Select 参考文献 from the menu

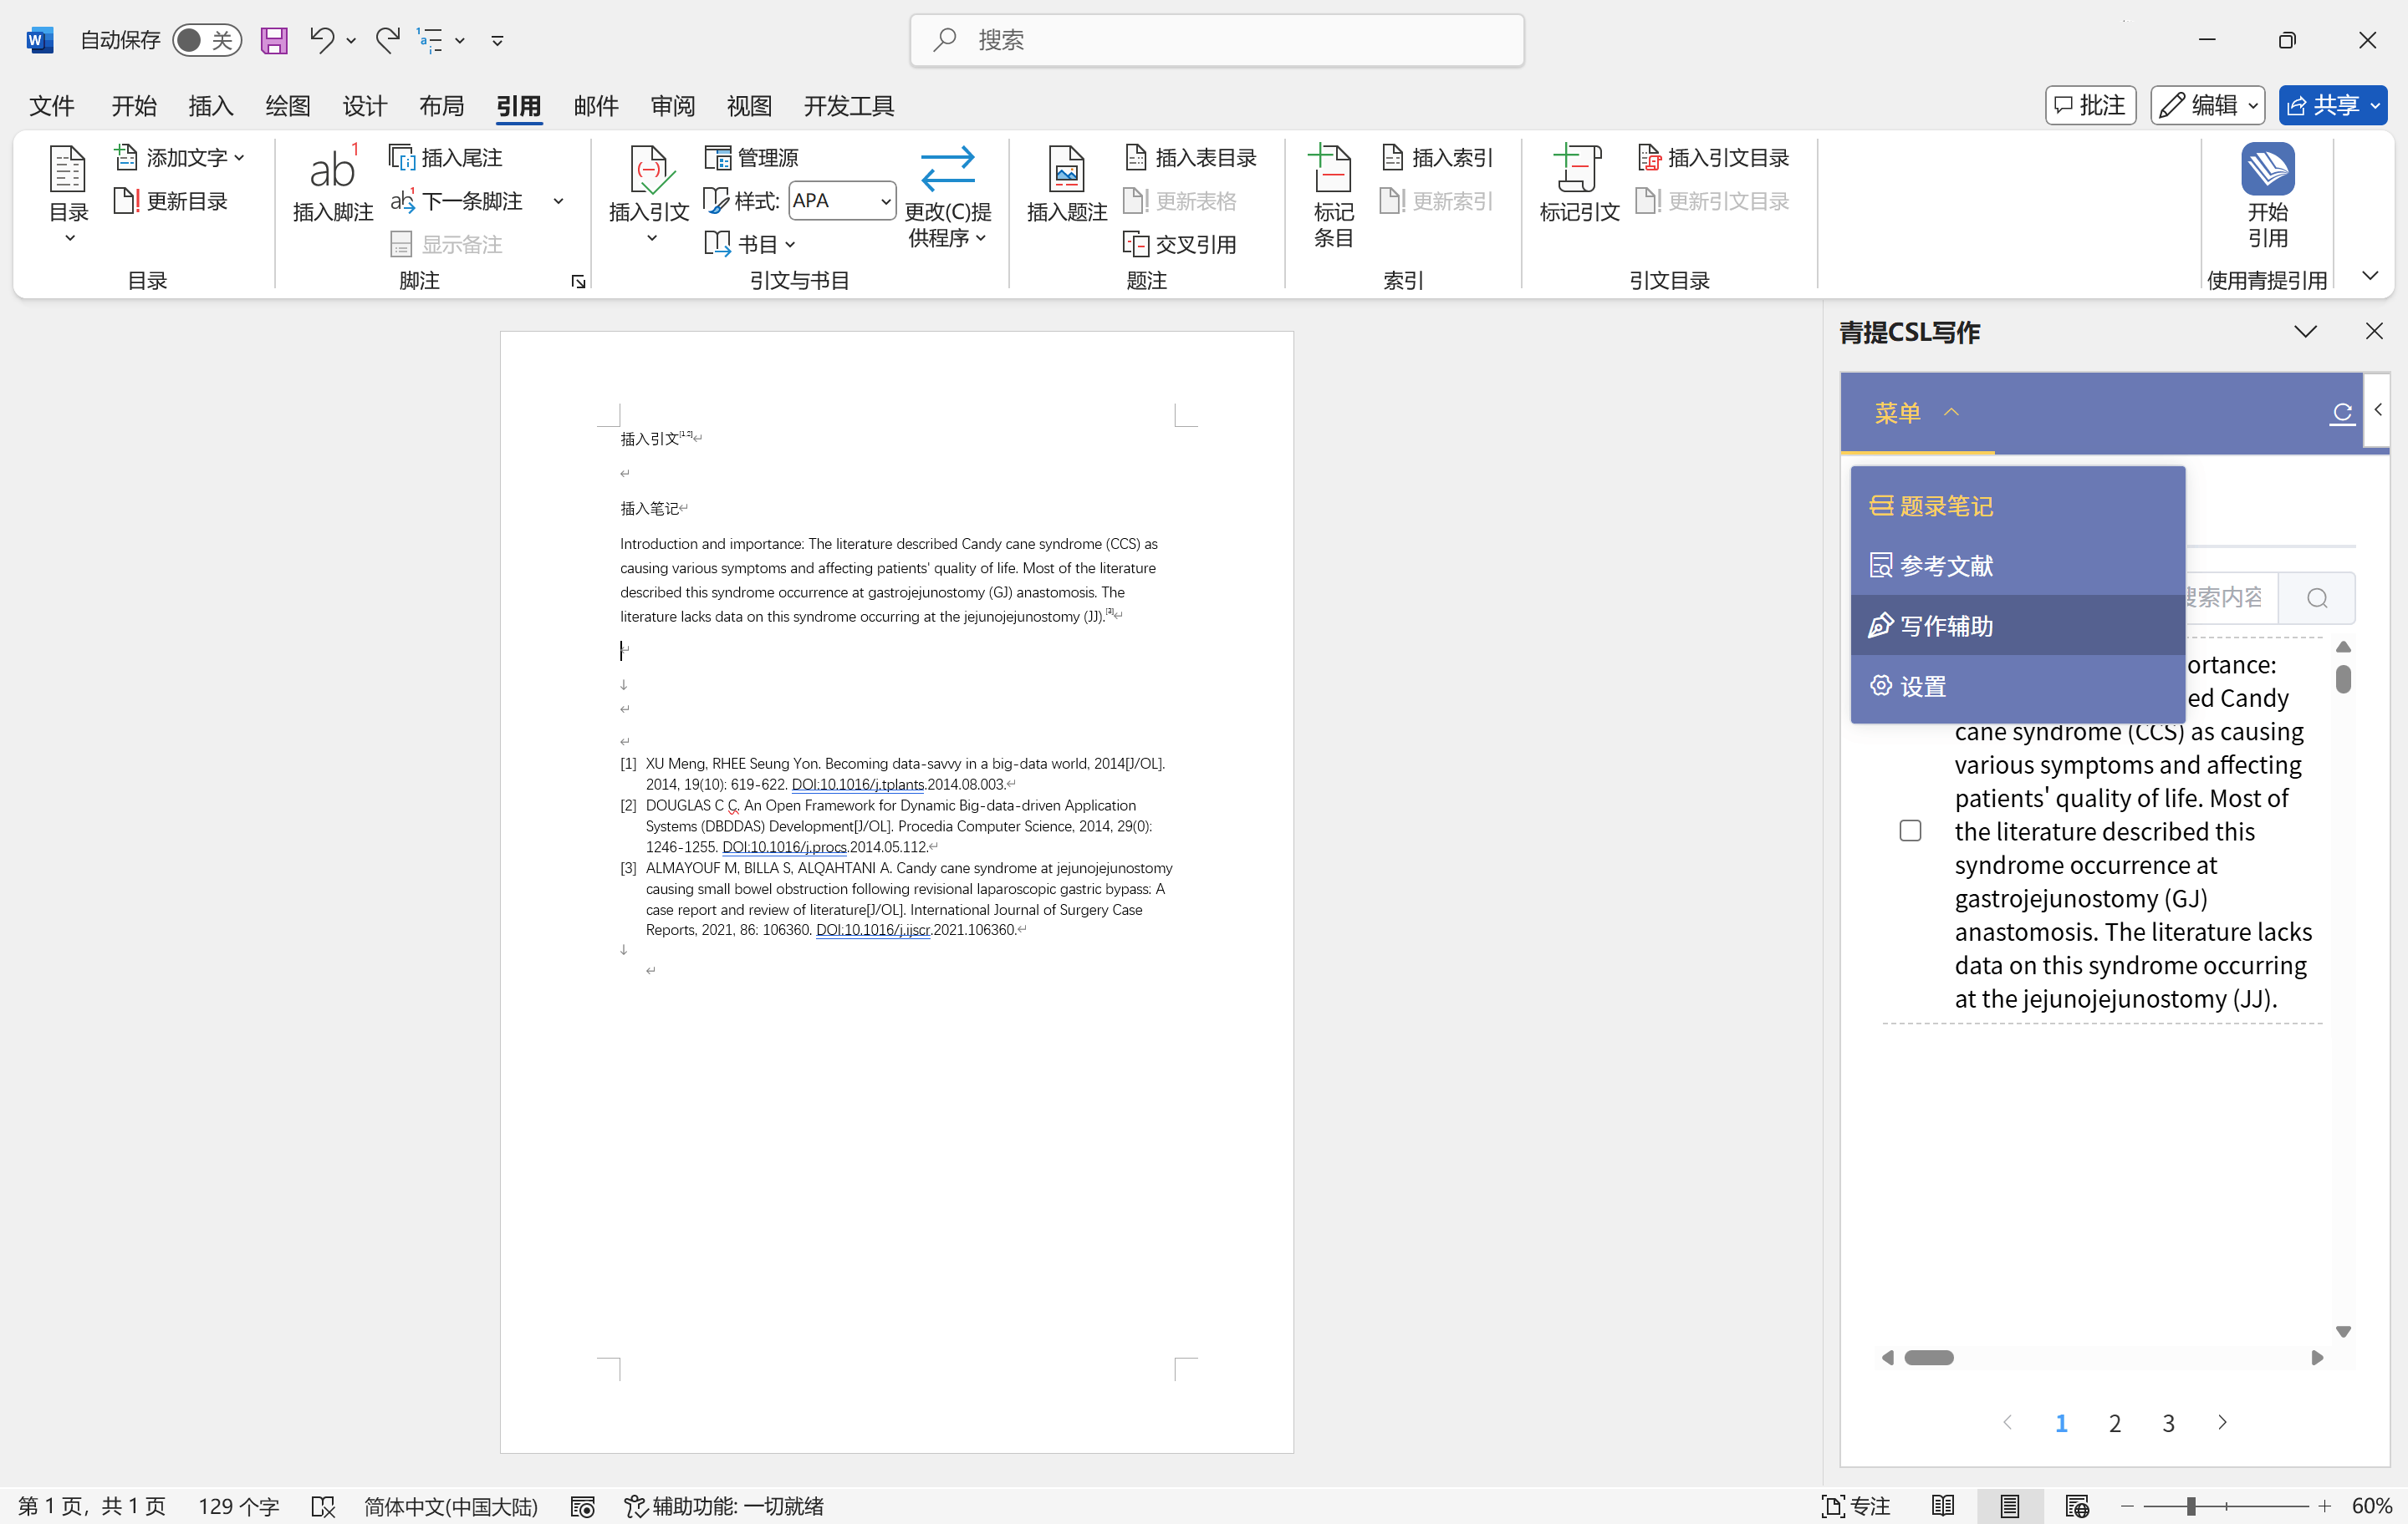(1945, 566)
